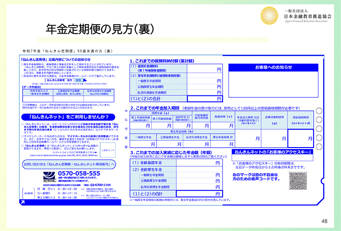Open the スマートフォンでのご利用登録はこちら URL link
The image size is (341, 231).
[x=64, y=155]
